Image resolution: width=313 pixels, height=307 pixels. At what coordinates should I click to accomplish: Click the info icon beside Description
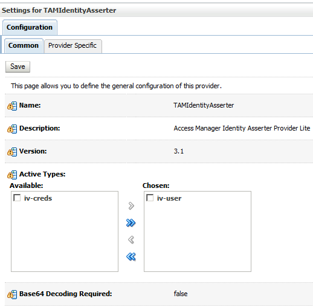click(12, 129)
